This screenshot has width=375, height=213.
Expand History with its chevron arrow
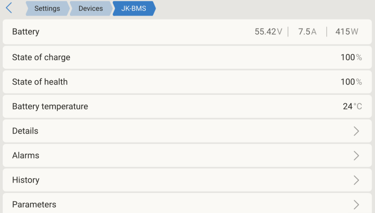point(356,180)
